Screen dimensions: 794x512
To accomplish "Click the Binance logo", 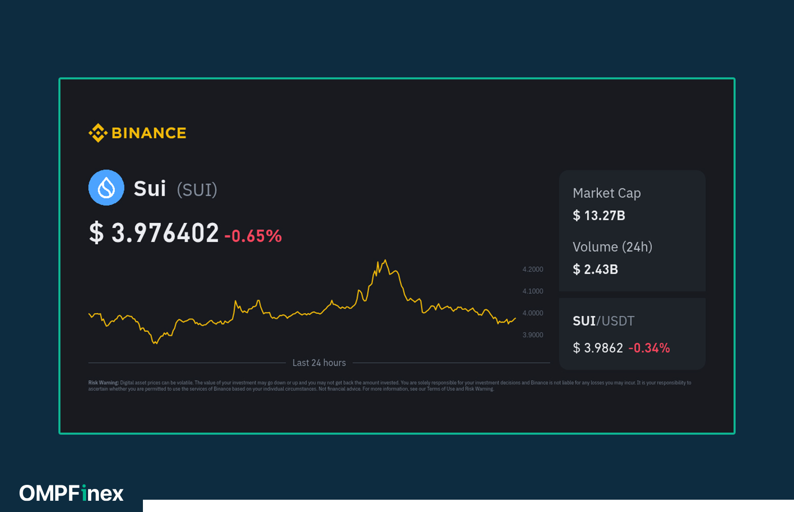I will pos(137,133).
